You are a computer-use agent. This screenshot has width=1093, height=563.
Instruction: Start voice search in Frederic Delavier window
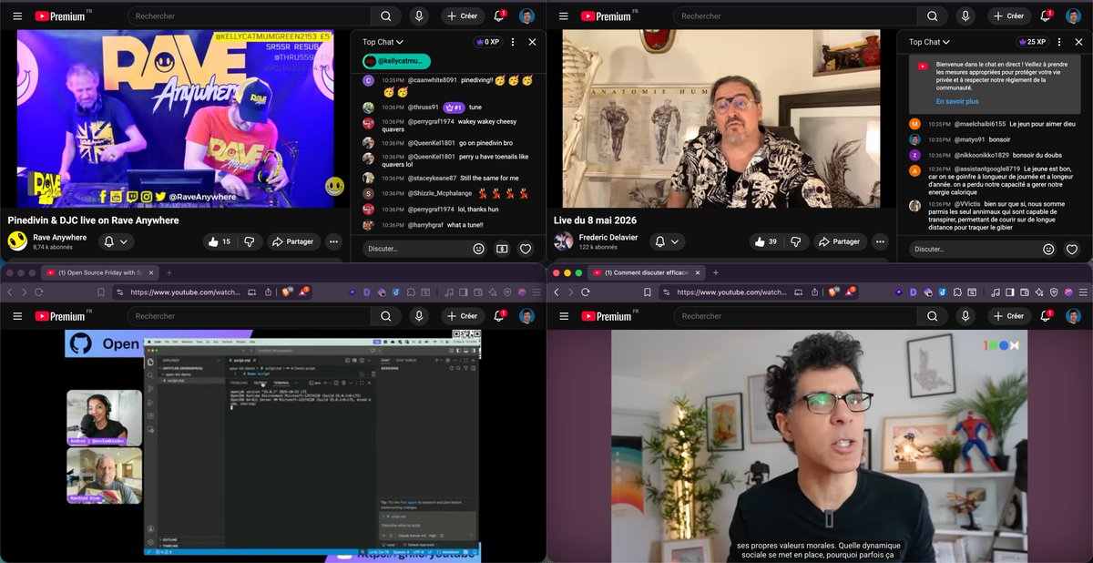(965, 15)
